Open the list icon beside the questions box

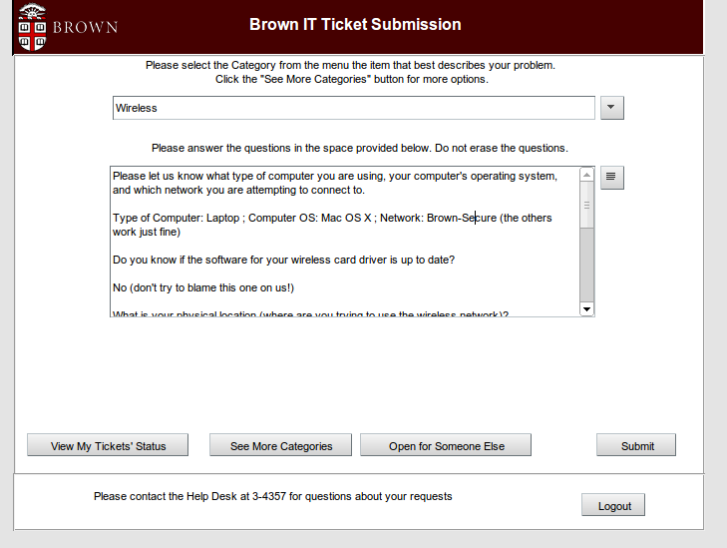pos(611,178)
